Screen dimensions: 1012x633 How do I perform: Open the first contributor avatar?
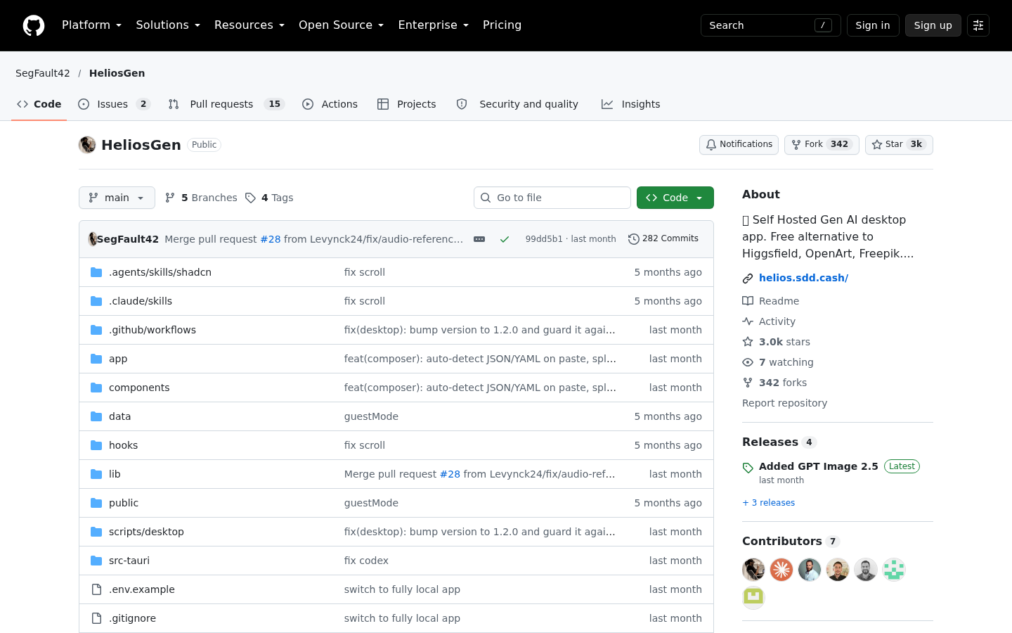click(753, 570)
